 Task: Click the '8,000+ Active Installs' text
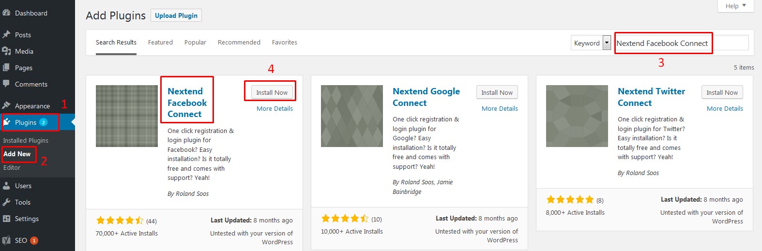[575, 212]
